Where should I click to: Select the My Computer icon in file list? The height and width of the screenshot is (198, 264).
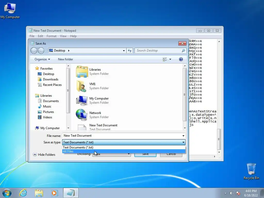coord(82,101)
